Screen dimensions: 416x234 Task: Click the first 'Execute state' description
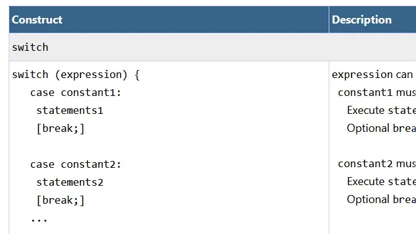381,110
